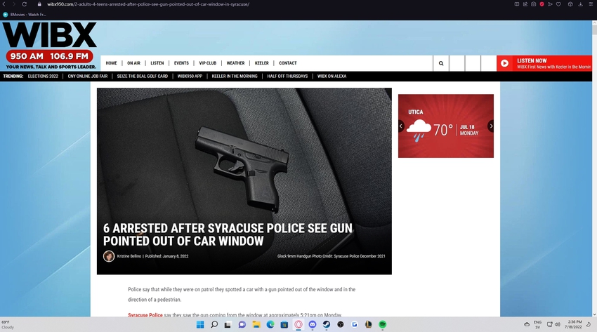Toggle focus assist moon tray icon
597x332 pixels.
pos(589,324)
